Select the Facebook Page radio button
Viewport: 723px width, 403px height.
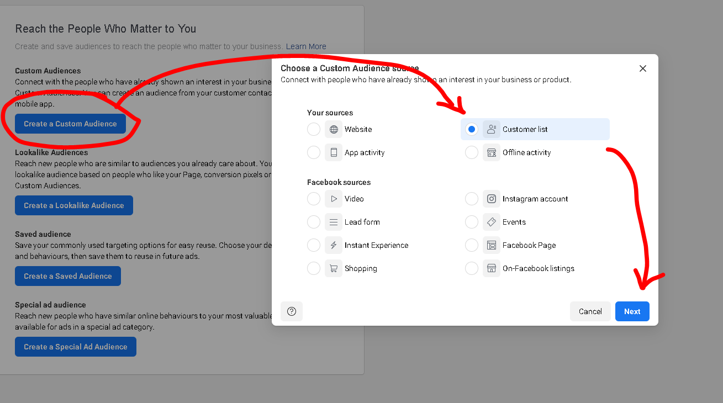[x=472, y=245]
